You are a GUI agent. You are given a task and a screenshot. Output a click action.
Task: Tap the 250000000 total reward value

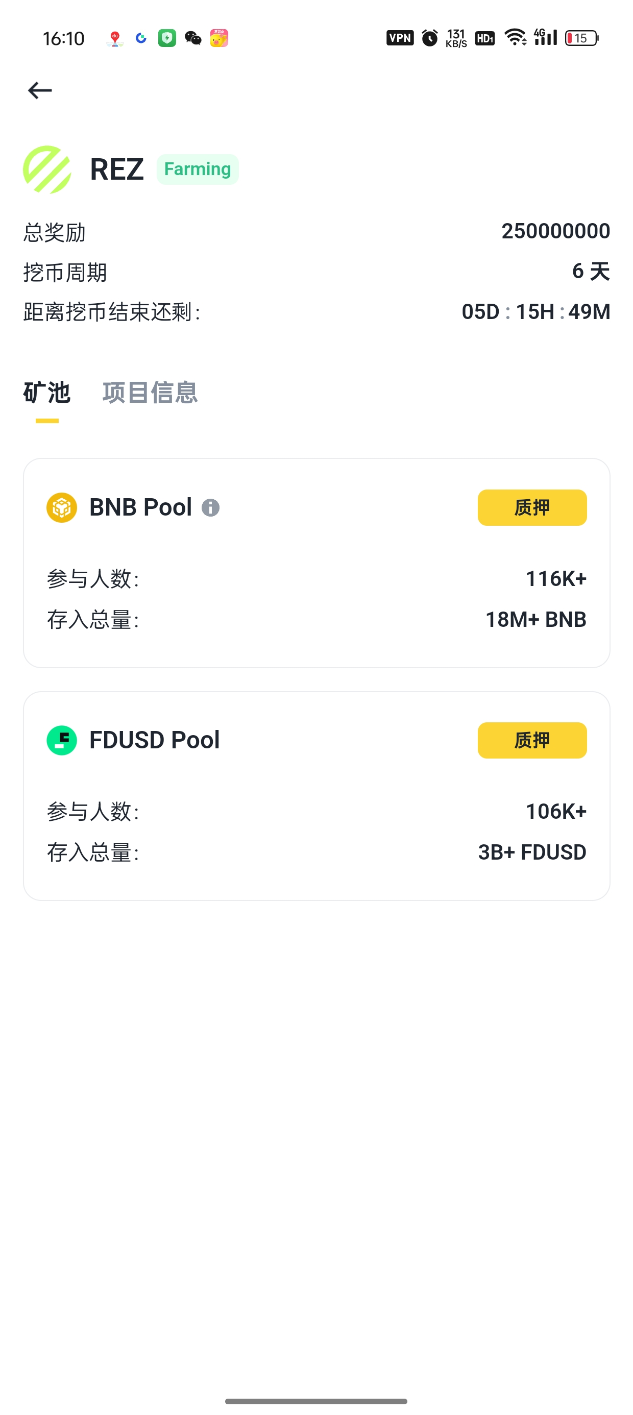(555, 231)
